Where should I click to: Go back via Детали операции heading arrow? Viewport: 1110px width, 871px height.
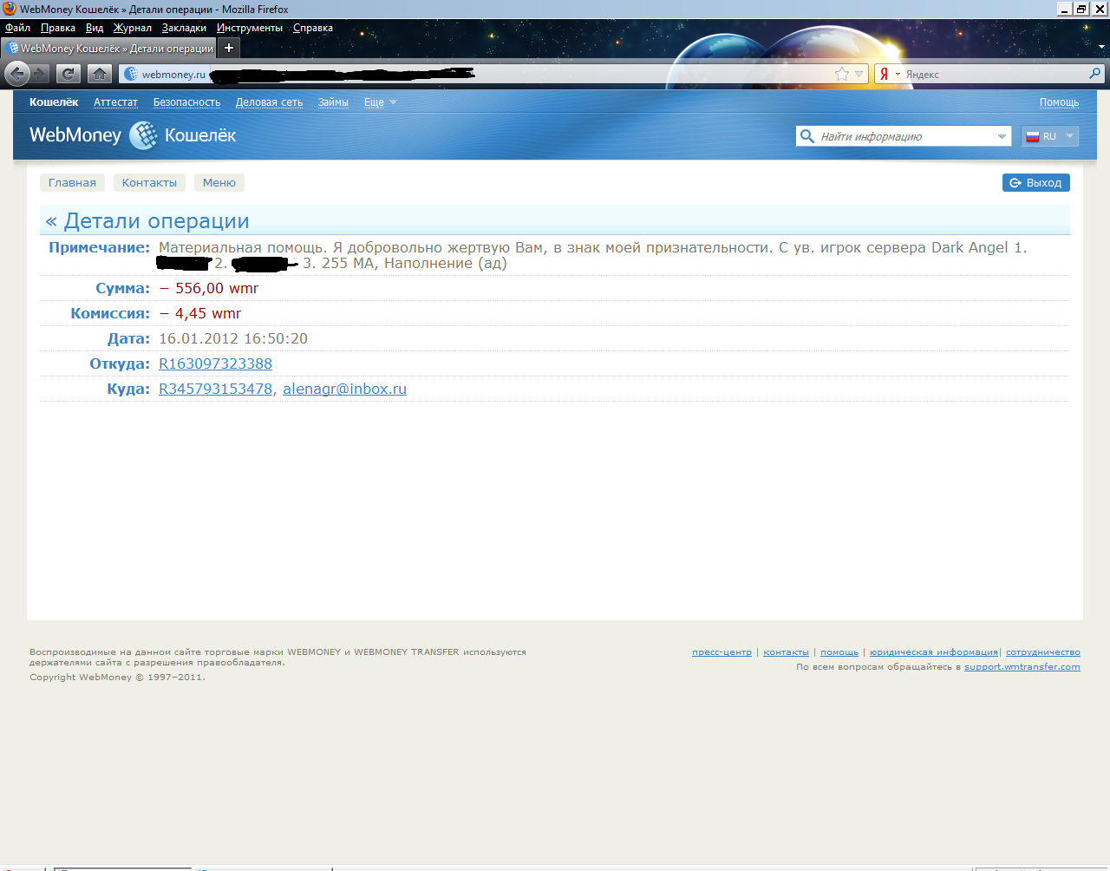(51, 221)
